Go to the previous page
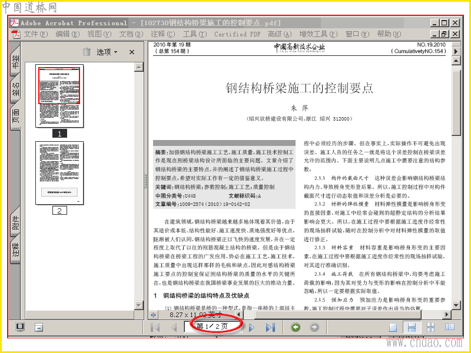 pyautogui.click(x=174, y=327)
